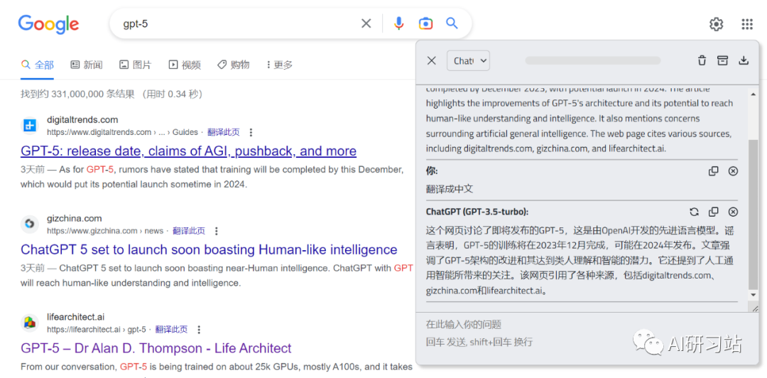Open the GPT-5 release date digitaltrends result

188,151
